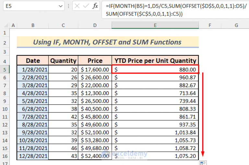Select row 5 header
Viewport: 249px width, 165px height.
(5, 70)
